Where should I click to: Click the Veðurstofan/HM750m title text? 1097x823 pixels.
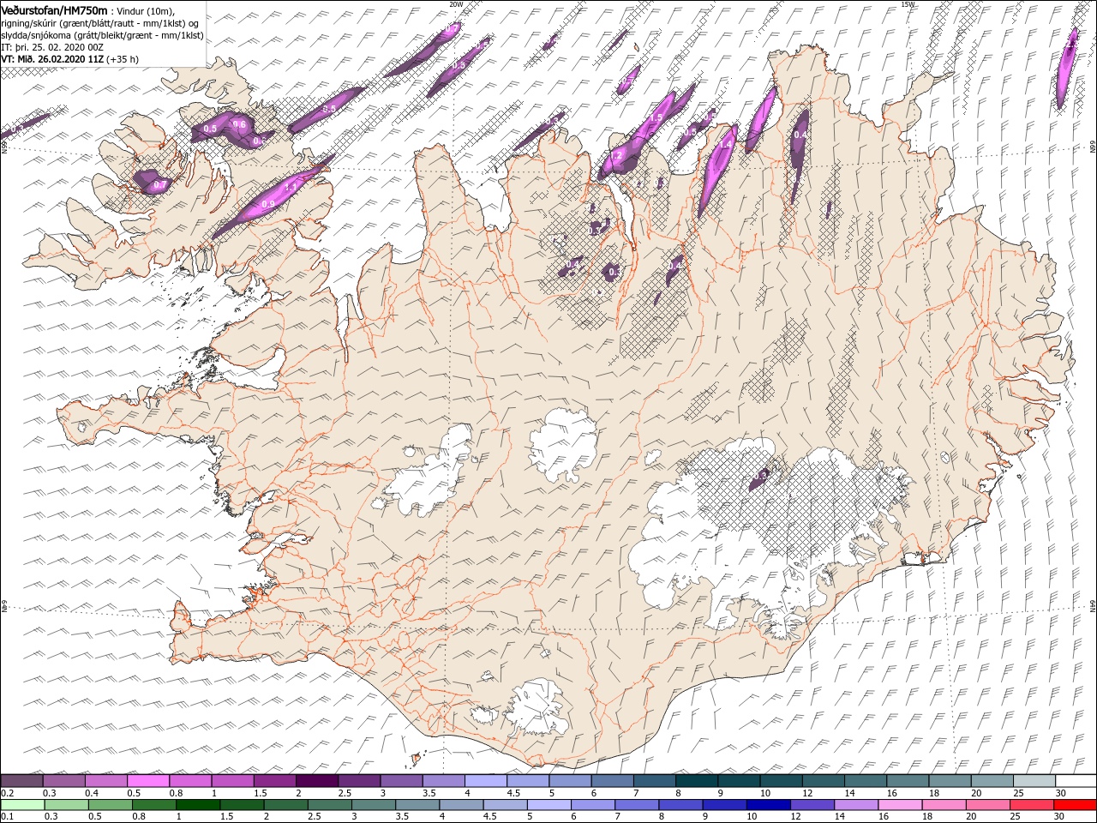point(55,10)
